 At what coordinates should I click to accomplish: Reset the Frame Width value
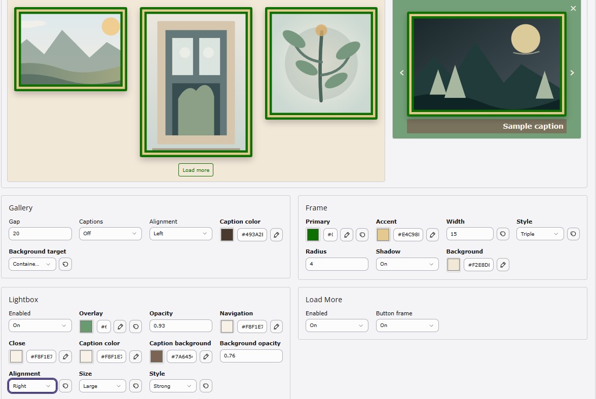pyautogui.click(x=503, y=234)
